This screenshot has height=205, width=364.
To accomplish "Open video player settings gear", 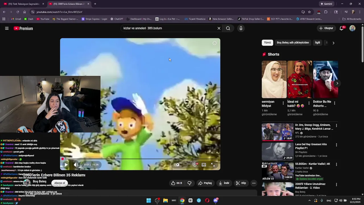I will coord(195,165).
